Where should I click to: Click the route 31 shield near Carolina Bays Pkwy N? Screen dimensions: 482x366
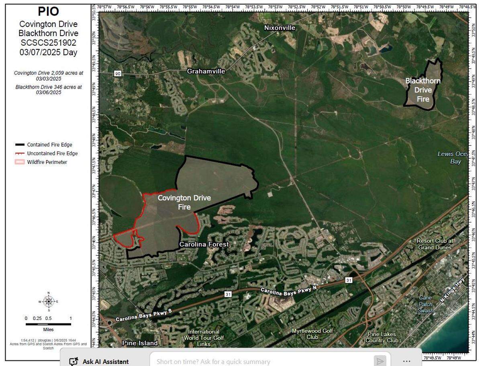pyautogui.click(x=349, y=280)
